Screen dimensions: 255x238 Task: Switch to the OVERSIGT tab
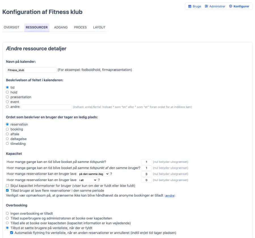point(12,27)
